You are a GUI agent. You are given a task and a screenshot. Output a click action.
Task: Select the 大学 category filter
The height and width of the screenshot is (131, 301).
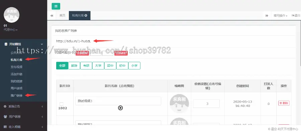pyautogui.click(x=98, y=65)
